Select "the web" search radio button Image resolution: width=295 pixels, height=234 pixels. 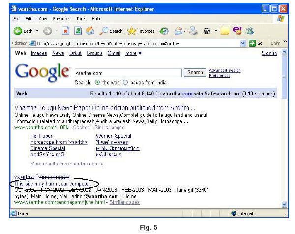coord(97,82)
